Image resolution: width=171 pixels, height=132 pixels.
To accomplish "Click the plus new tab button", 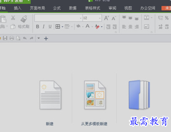I will tap(46, 38).
